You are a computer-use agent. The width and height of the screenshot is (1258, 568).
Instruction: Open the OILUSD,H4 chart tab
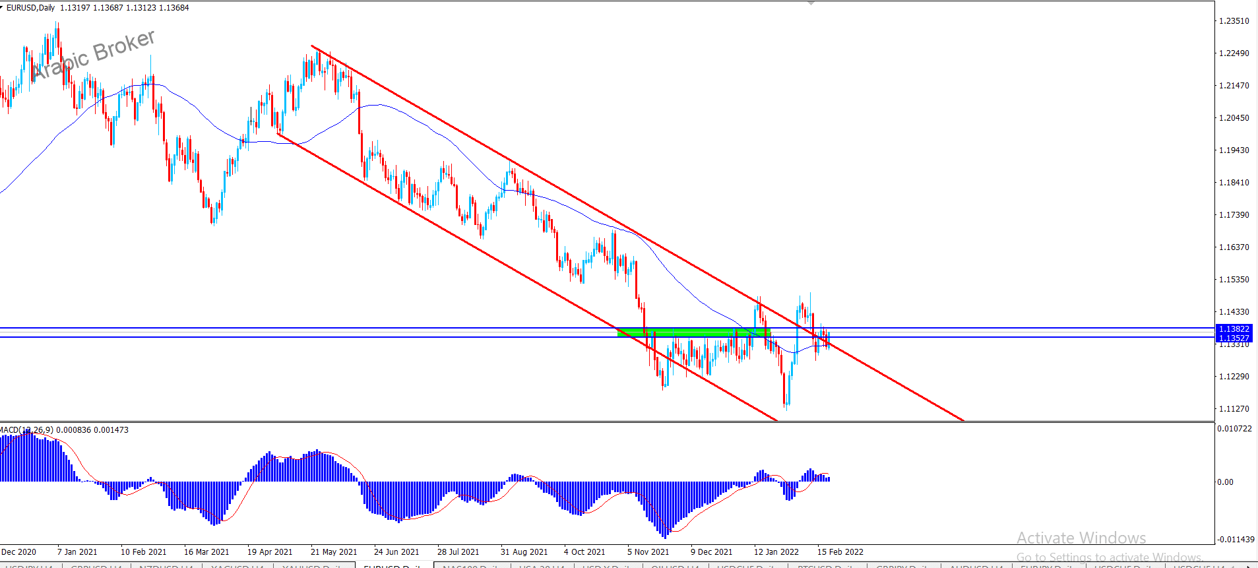pos(676,566)
